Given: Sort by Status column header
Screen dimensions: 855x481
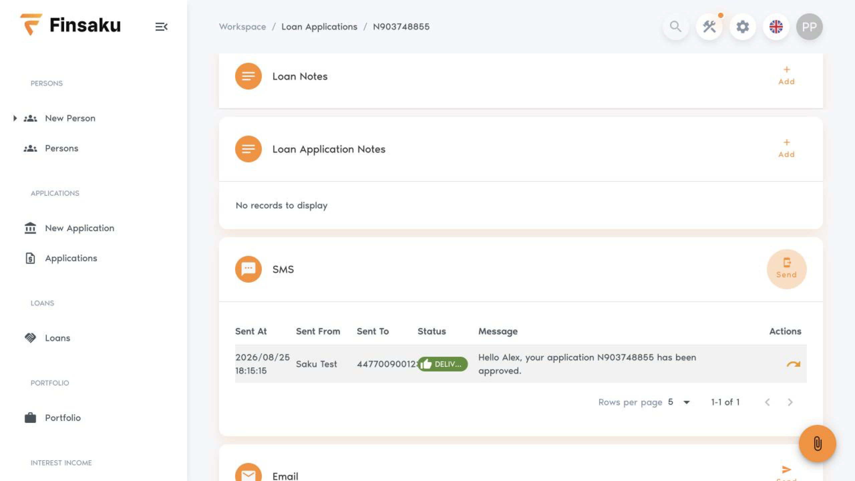Looking at the screenshot, I should [432, 331].
